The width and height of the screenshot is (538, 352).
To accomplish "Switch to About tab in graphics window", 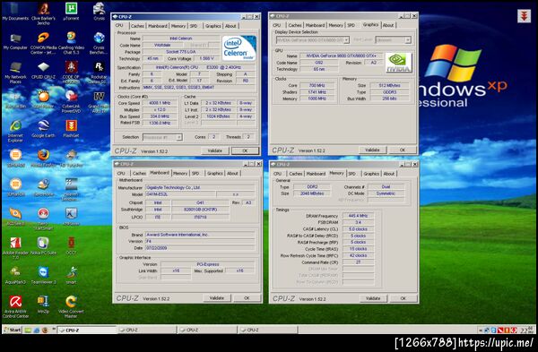I will click(388, 25).
